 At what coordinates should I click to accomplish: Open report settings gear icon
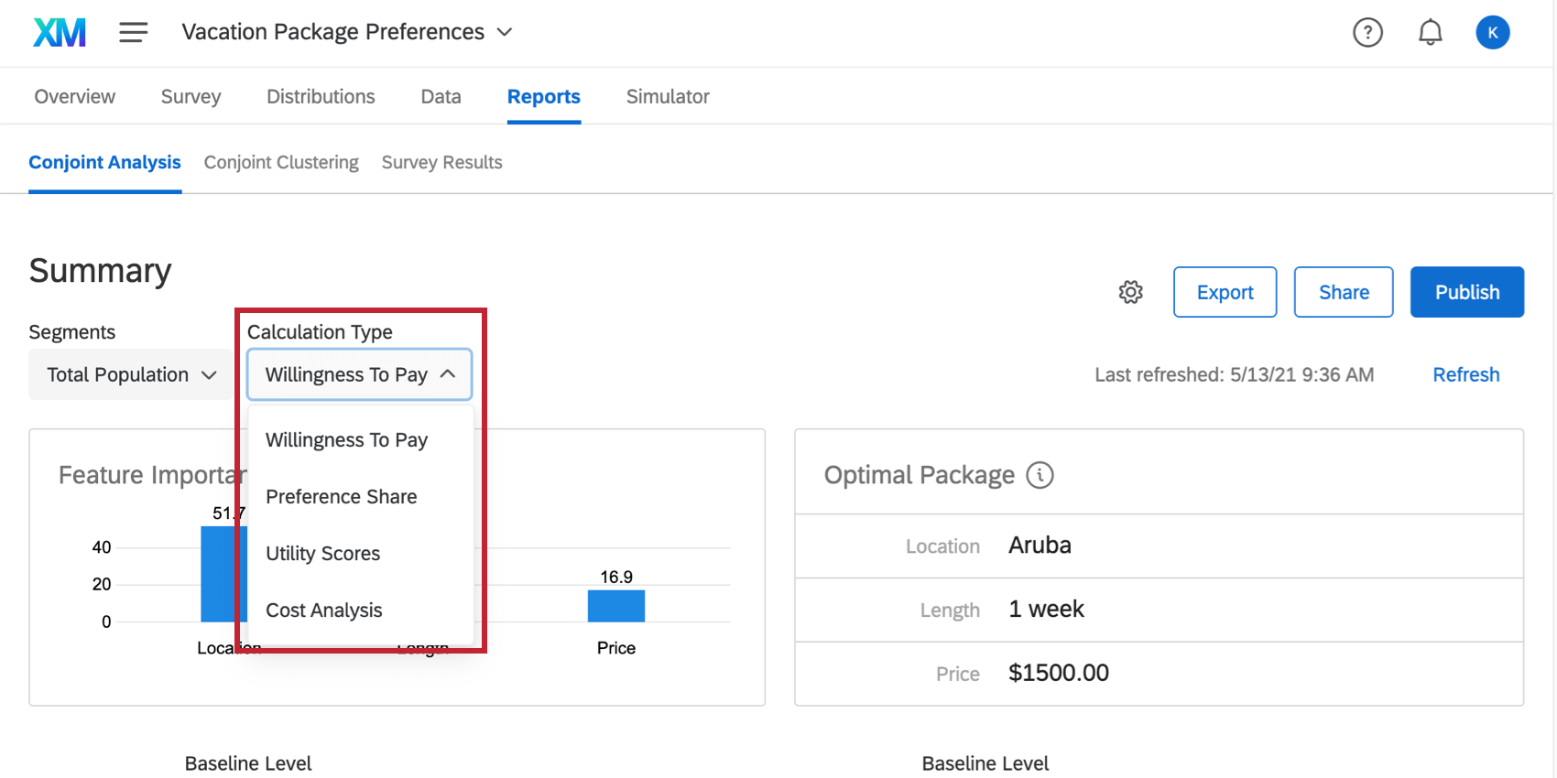point(1130,292)
